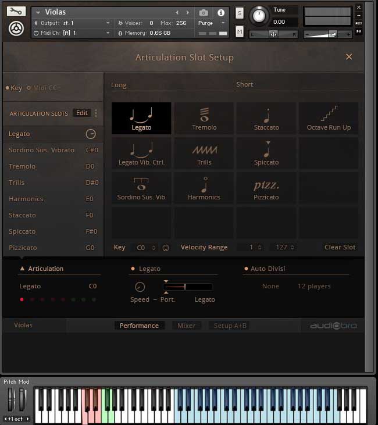Click the first red articulation indicator dot
The height and width of the screenshot is (425, 378).
point(22,299)
